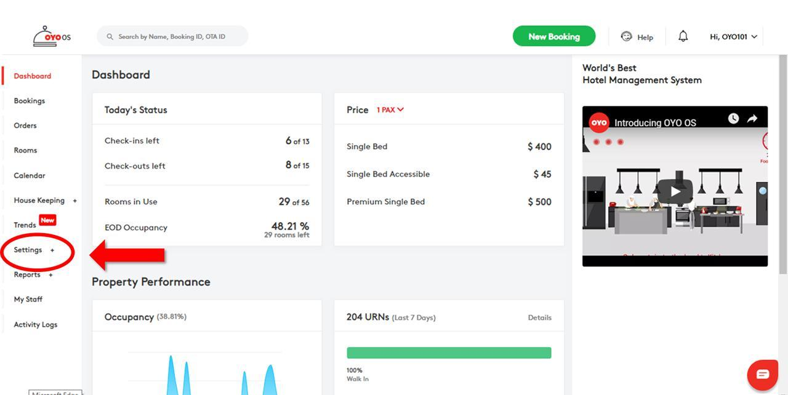The height and width of the screenshot is (395, 788).
Task: Play the Introducing OYO OS video
Action: click(675, 191)
